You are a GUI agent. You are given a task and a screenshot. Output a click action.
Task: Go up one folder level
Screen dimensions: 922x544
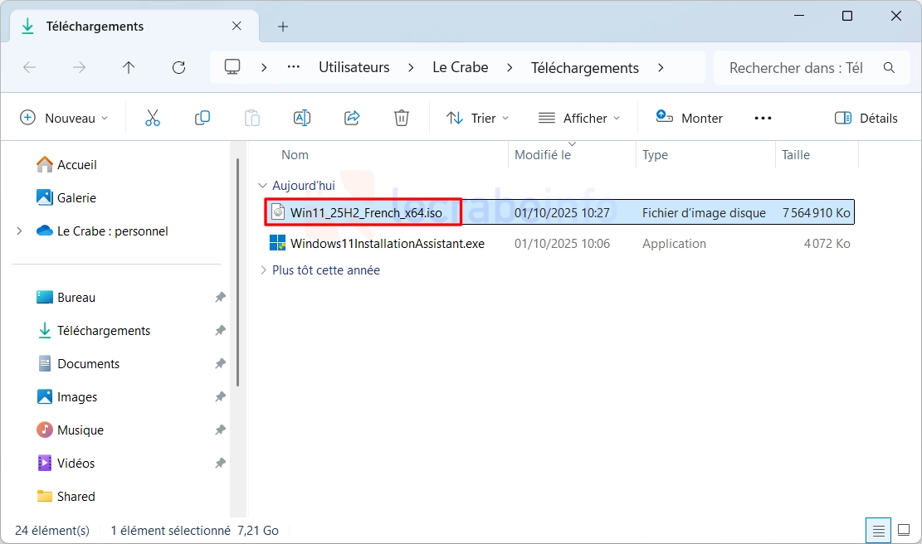coord(129,68)
